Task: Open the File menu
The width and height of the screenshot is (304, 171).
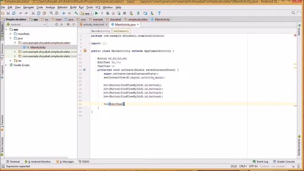Action: [3, 8]
